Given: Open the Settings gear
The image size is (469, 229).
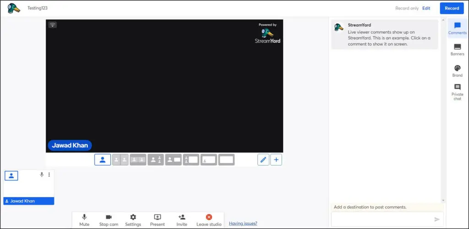Looking at the screenshot, I should 133,220.
